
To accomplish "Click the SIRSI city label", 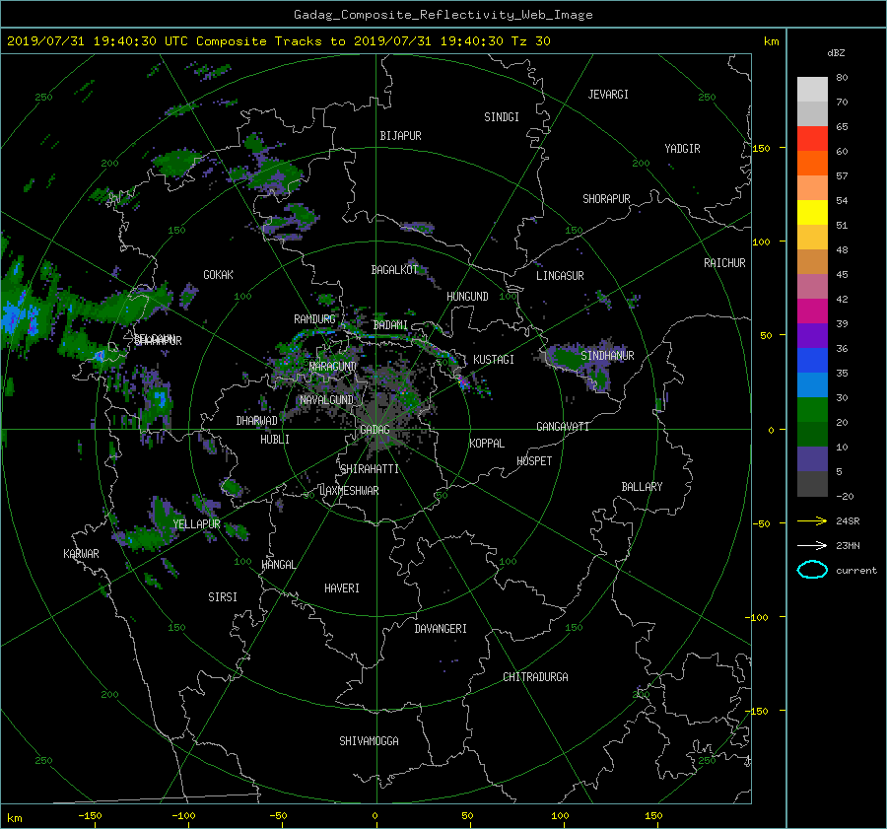I will tap(223, 597).
